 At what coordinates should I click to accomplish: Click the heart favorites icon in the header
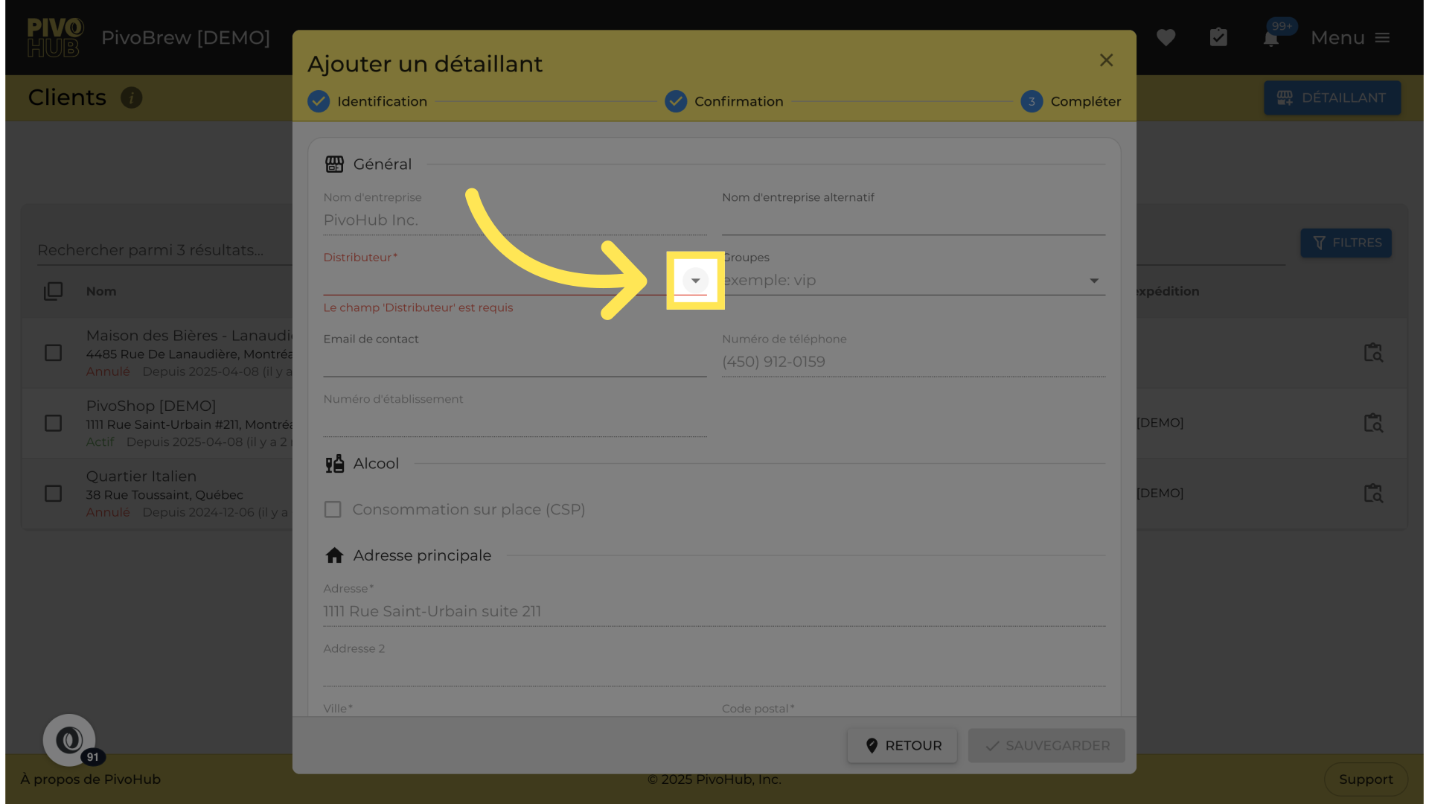pyautogui.click(x=1166, y=37)
